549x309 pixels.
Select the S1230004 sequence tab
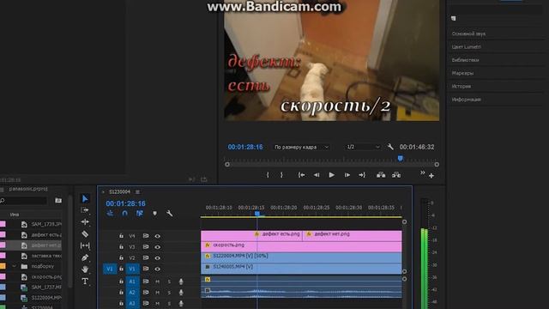click(119, 191)
